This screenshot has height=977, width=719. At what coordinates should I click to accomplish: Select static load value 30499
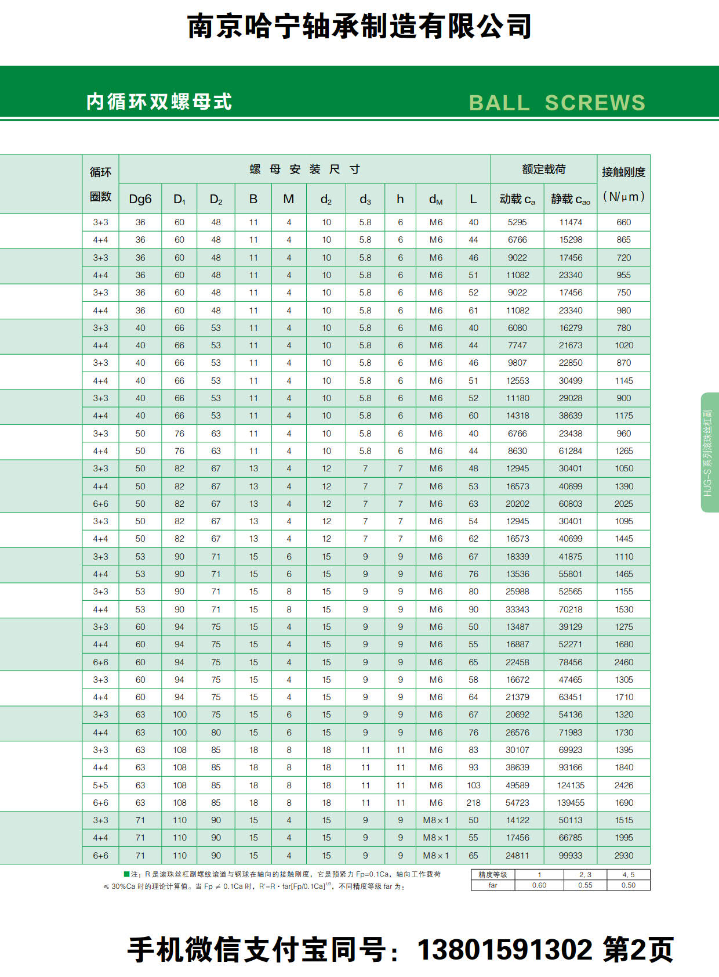[x=571, y=381]
